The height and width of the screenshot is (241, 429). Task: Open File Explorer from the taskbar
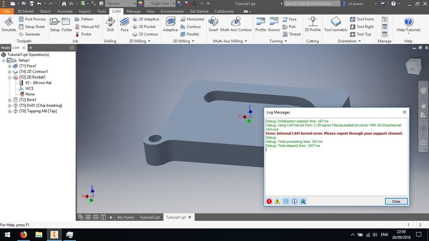[x=39, y=235]
